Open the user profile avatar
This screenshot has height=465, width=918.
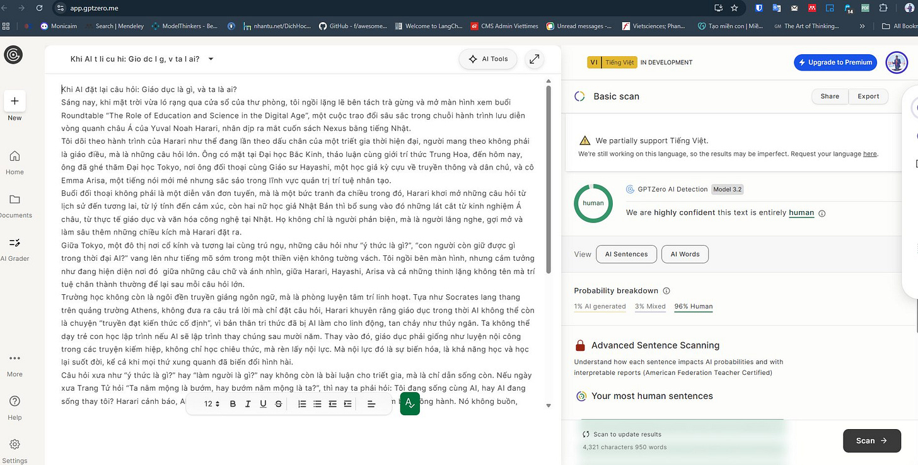(x=897, y=62)
